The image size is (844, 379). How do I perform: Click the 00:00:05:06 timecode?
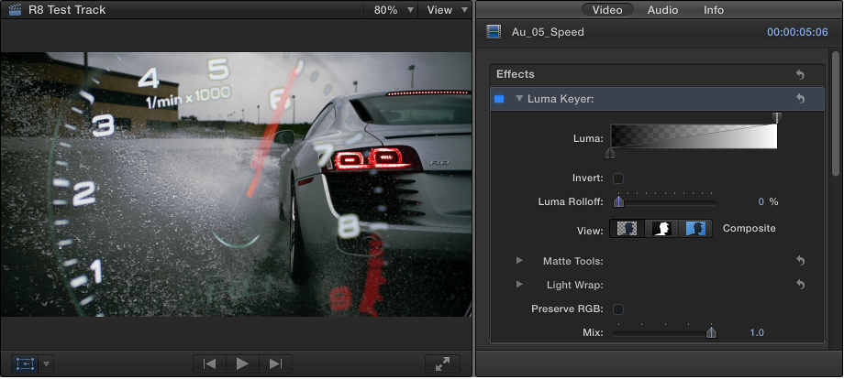coord(797,32)
